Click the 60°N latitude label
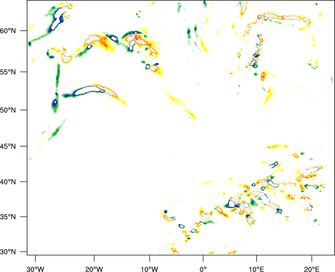The image size is (335, 272). (8, 31)
